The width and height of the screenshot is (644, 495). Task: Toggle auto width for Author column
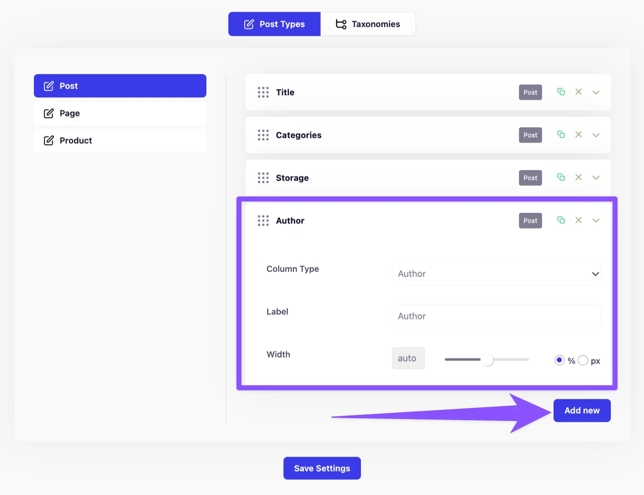(x=408, y=358)
